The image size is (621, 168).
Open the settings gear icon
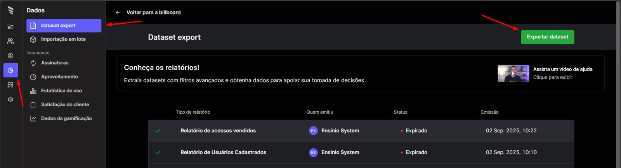pos(10,99)
